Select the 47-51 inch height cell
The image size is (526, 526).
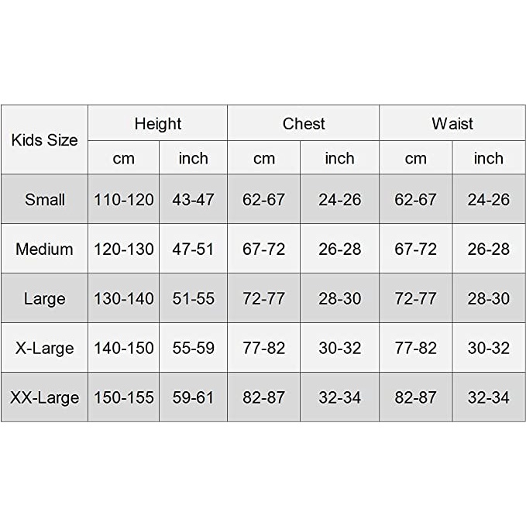193,249
